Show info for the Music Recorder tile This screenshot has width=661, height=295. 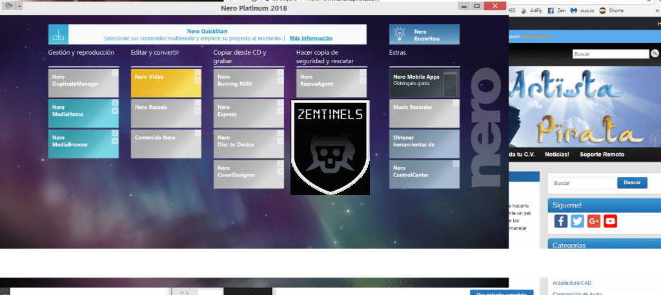tap(456, 103)
